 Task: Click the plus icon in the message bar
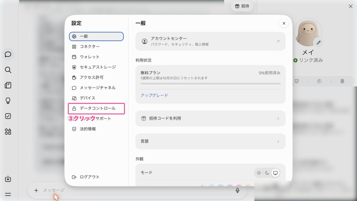[36, 190]
